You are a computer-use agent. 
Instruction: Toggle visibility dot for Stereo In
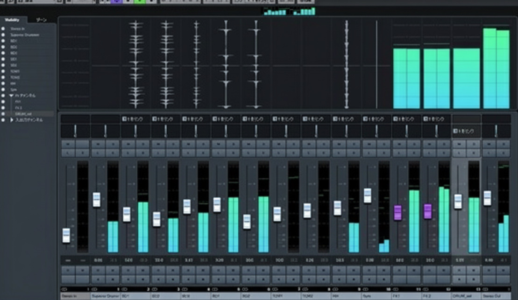(x=3, y=29)
